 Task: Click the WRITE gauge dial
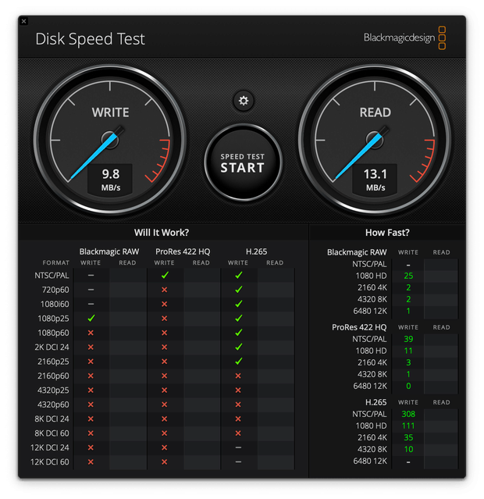pyautogui.click(x=110, y=140)
